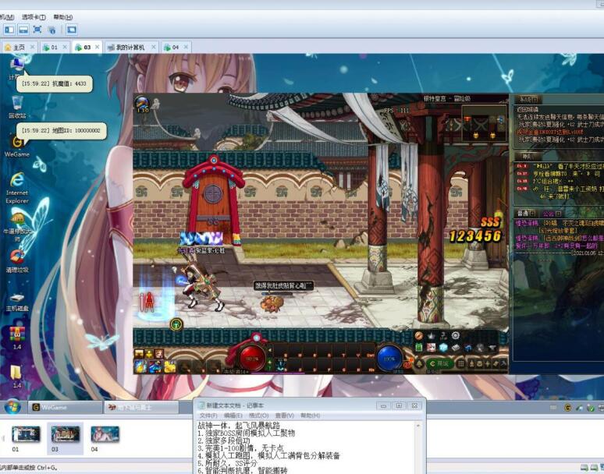The image size is (604, 474).
Task: Click the 地图ID: 100000002 tooltip bubble
Action: tap(61, 130)
